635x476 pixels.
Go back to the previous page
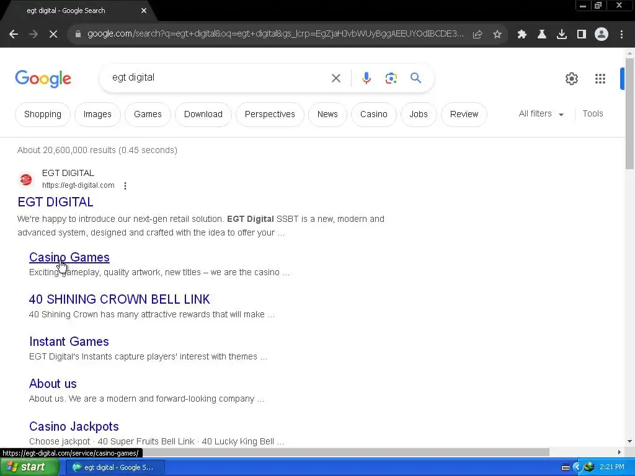pyautogui.click(x=14, y=35)
